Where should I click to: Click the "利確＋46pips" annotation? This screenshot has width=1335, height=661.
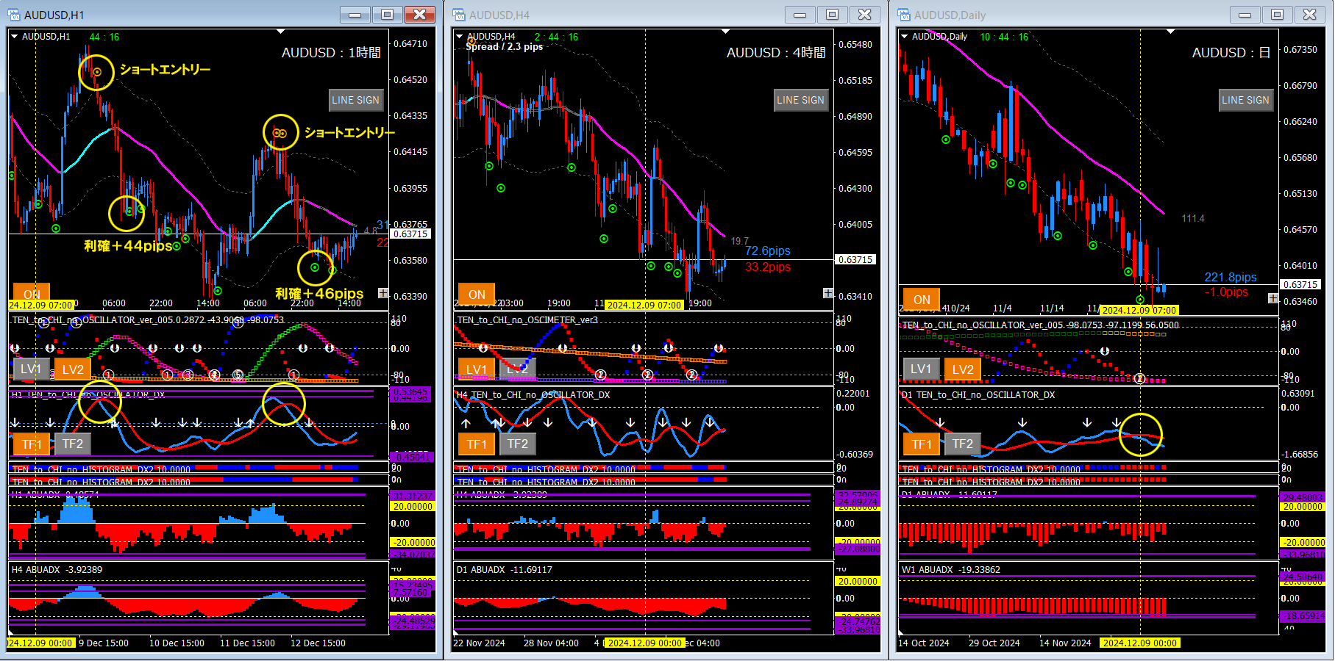coord(320,294)
